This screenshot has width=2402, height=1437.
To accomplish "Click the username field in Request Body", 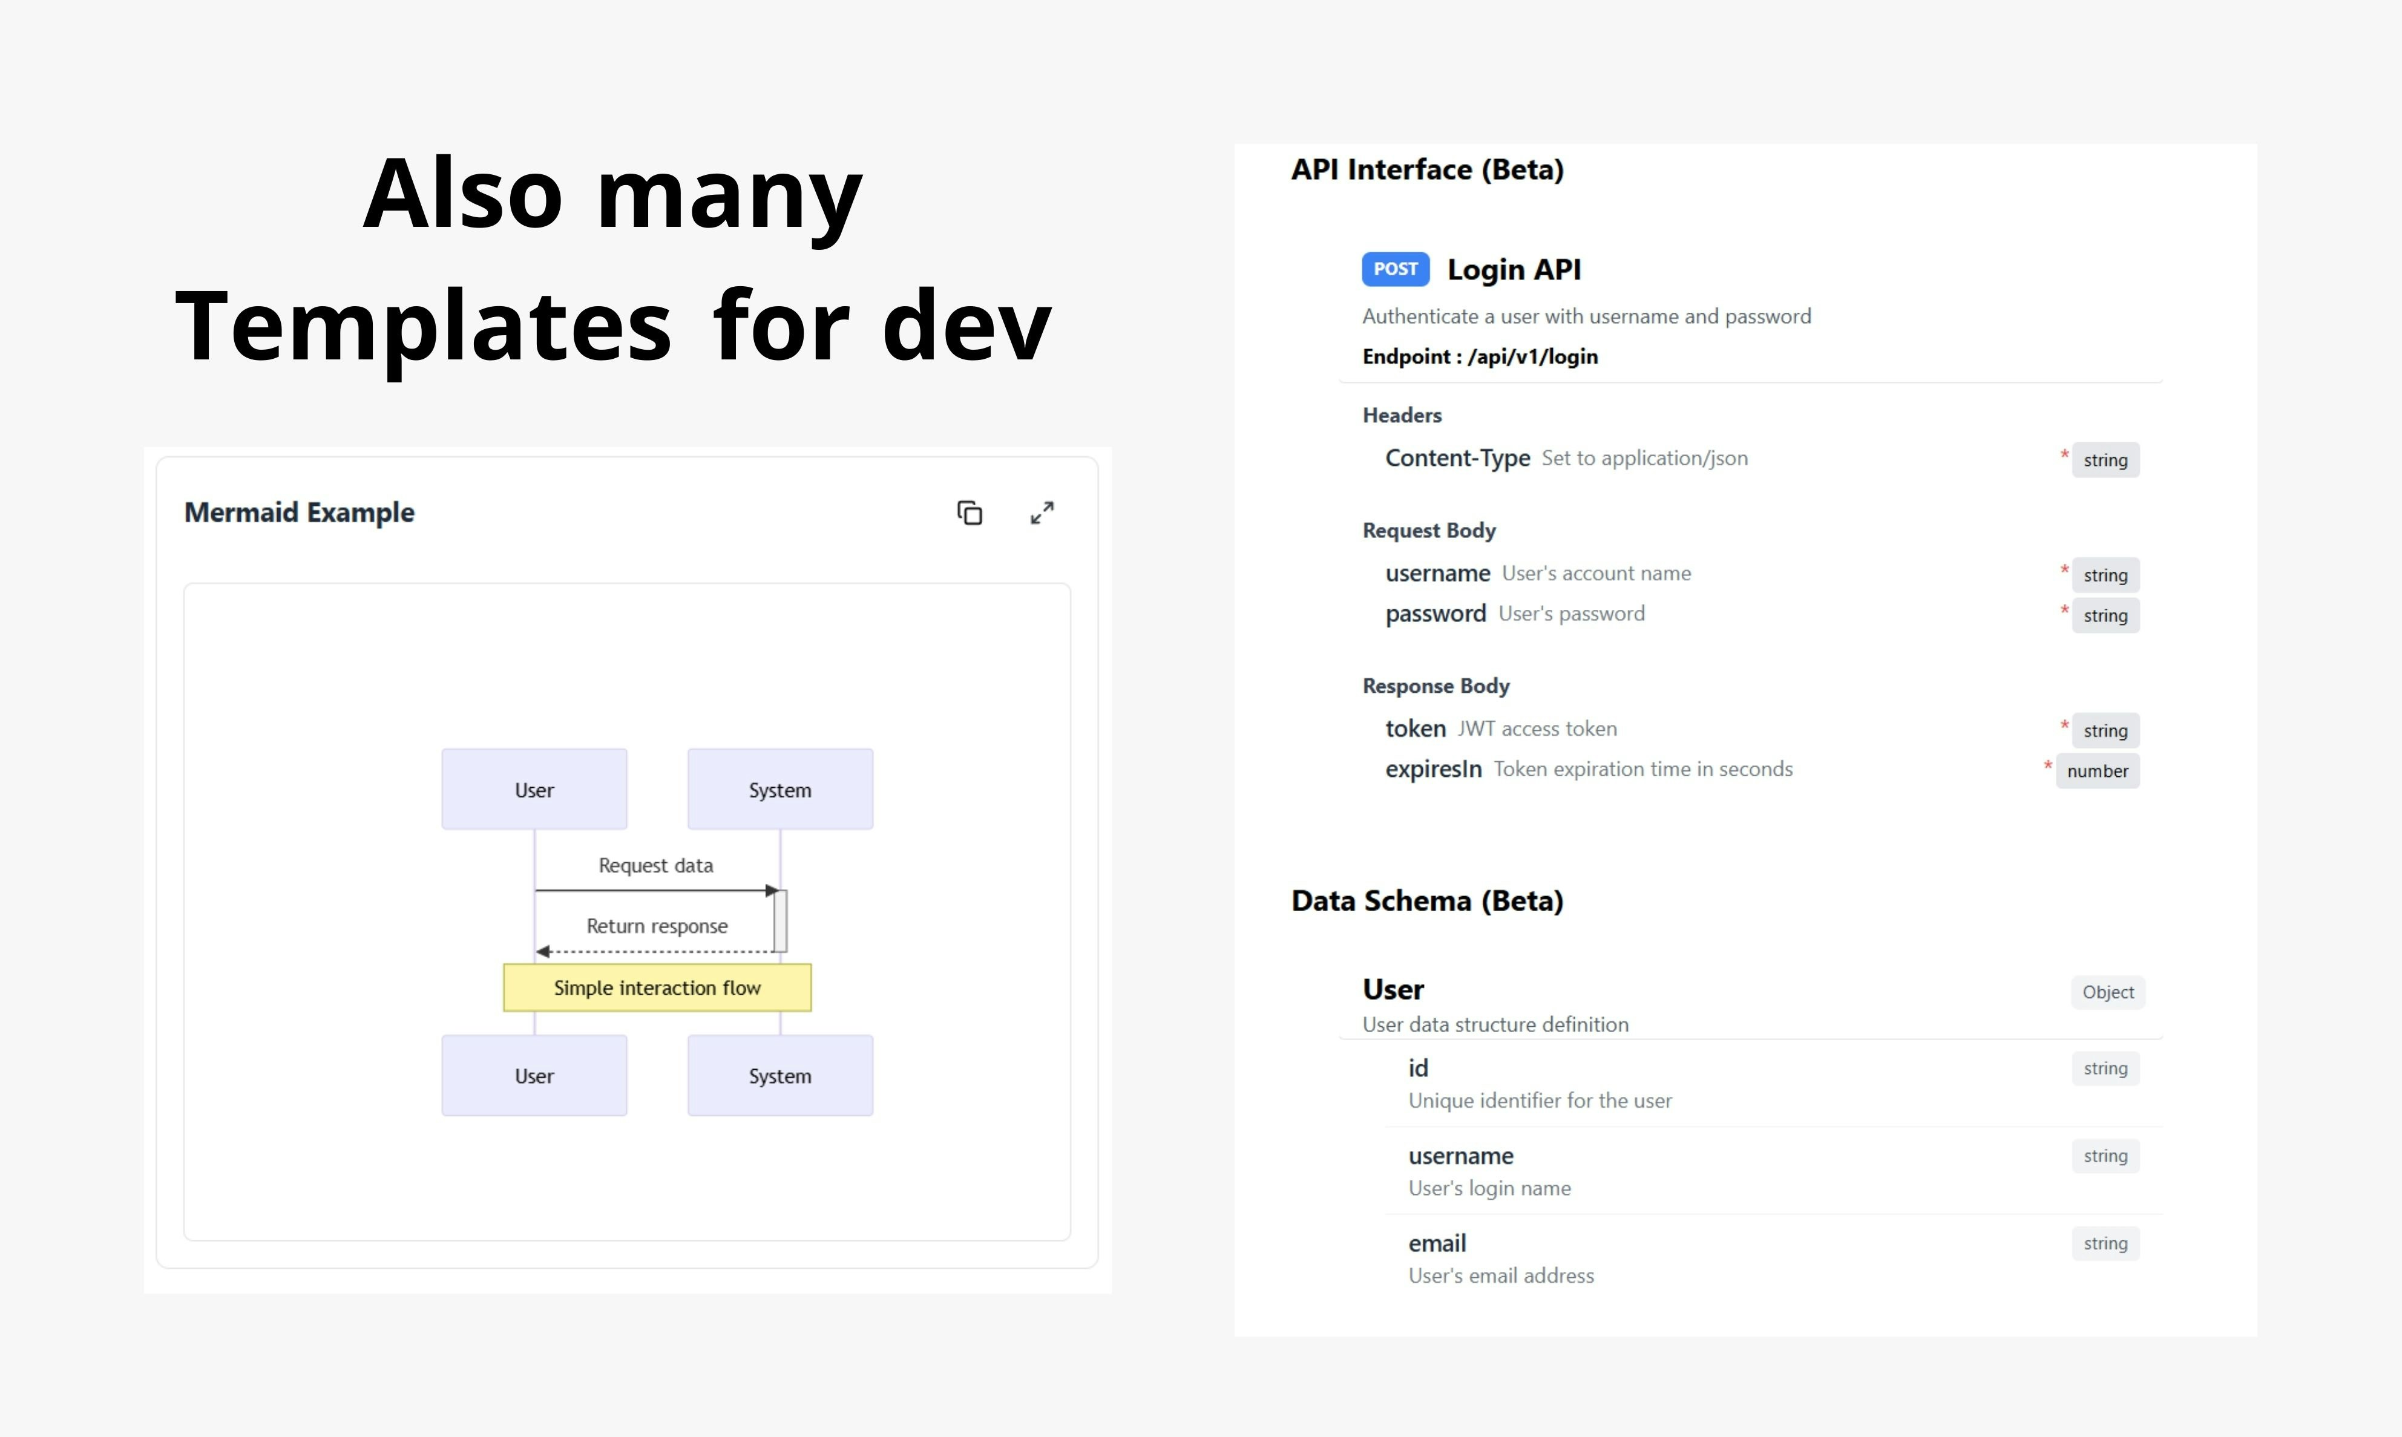I will 1437,573.
